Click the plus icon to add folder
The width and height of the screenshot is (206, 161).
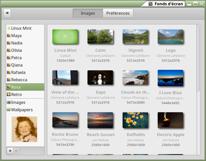[x=10, y=151]
